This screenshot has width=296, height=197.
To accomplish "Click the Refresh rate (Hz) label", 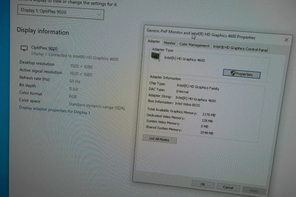I will click(x=34, y=78).
